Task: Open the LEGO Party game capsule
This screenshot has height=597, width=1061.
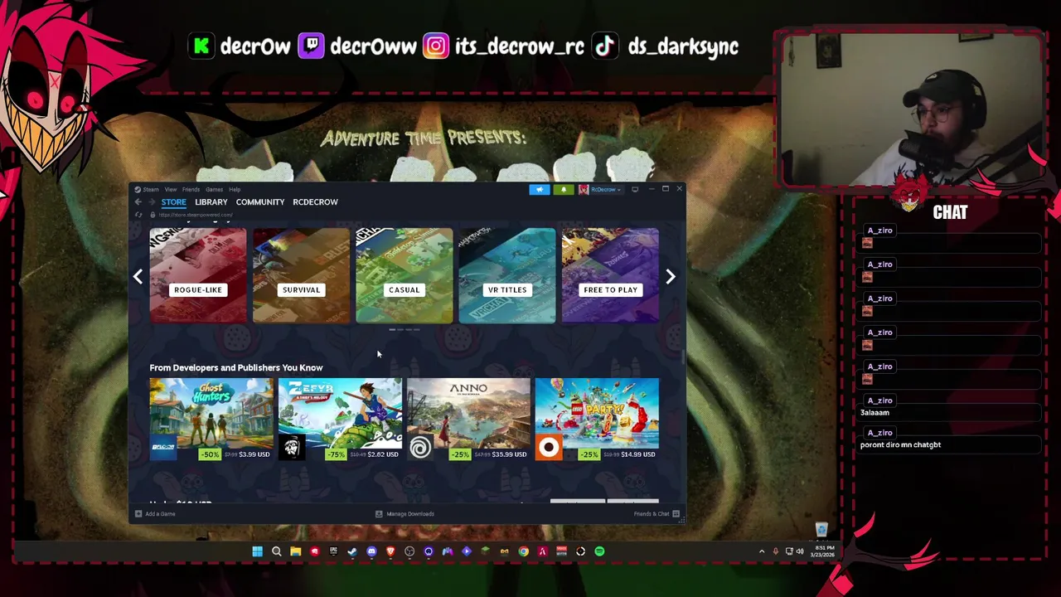Action: tap(597, 419)
